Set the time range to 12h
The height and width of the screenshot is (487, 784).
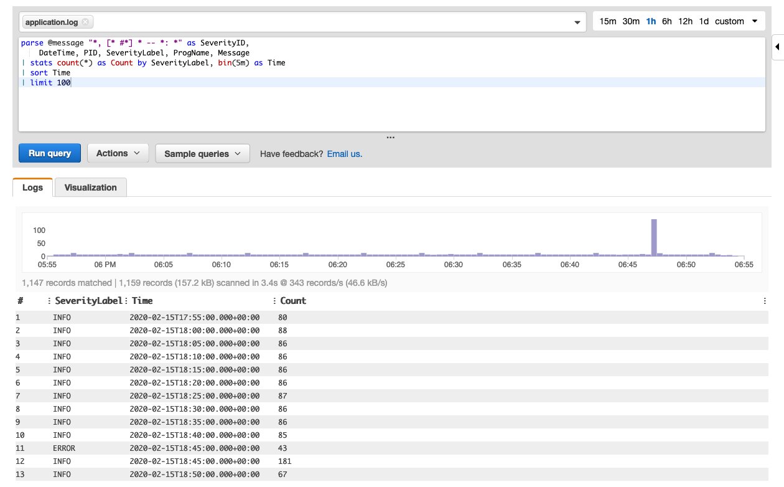(x=685, y=21)
